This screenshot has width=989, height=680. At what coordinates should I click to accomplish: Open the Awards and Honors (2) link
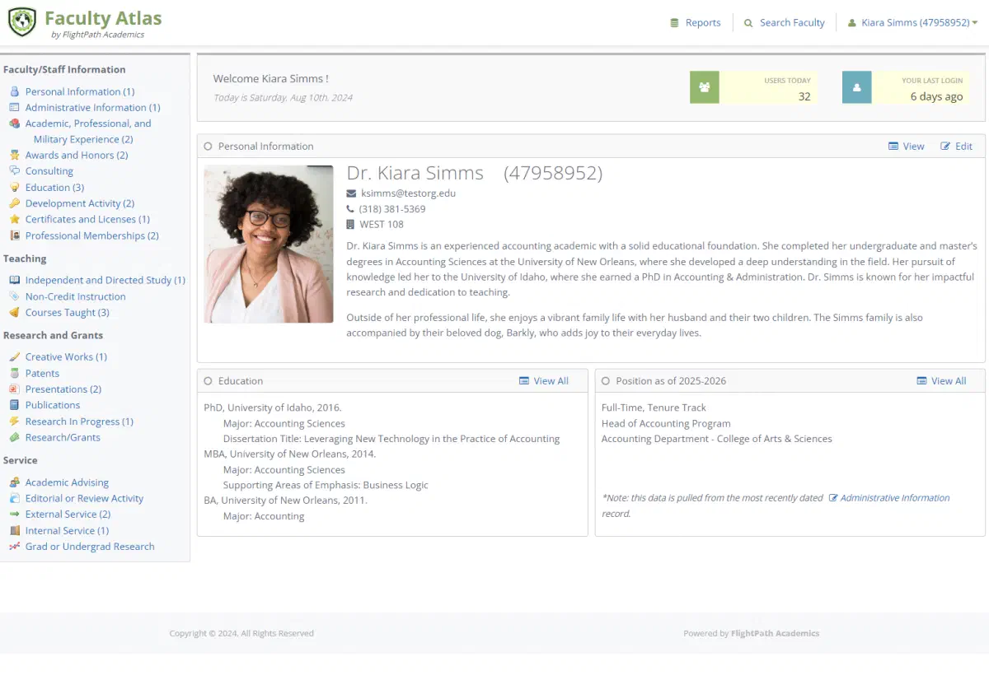(x=77, y=155)
